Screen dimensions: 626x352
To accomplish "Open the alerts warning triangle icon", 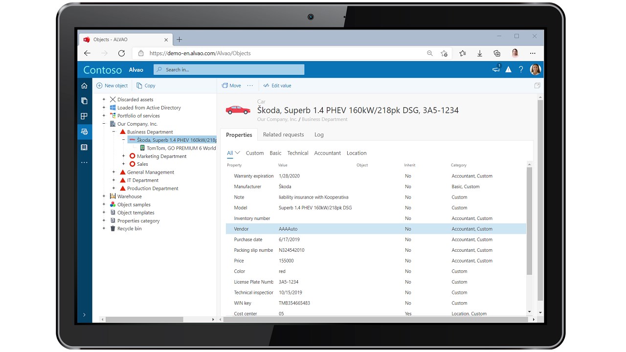I will pyautogui.click(x=509, y=69).
